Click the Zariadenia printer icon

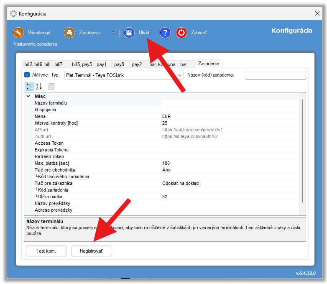(69, 33)
